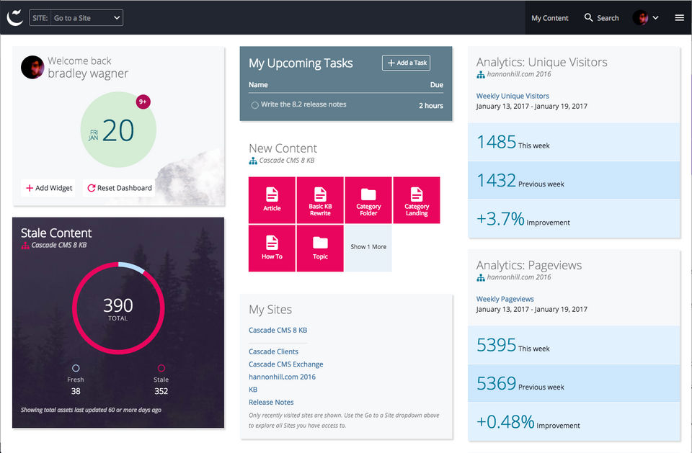This screenshot has width=692, height=453.
Task: Open the hamburger menu icon
Action: coord(679,18)
